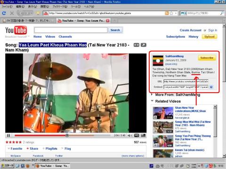The height and width of the screenshot is (169, 226).
Task: Click the SaiKhamMeng channel flag avatar
Action: (158, 61)
